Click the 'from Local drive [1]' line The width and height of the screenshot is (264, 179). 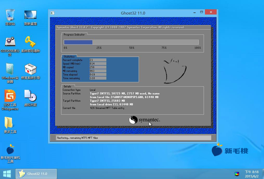(112, 105)
